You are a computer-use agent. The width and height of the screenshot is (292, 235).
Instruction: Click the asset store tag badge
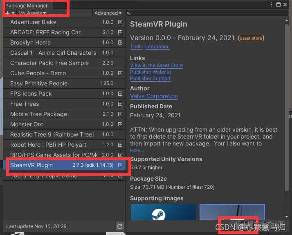coord(251,38)
